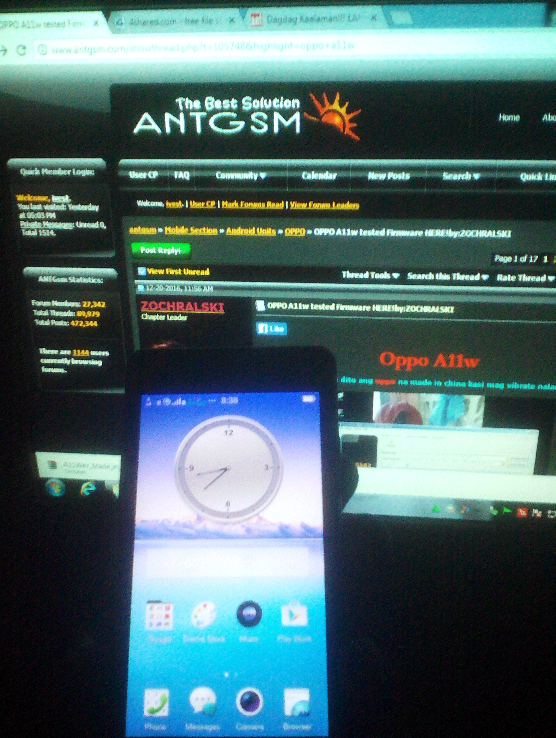Click the User CP link in welcome bar
Screen dimensions: 556x738
(x=203, y=204)
